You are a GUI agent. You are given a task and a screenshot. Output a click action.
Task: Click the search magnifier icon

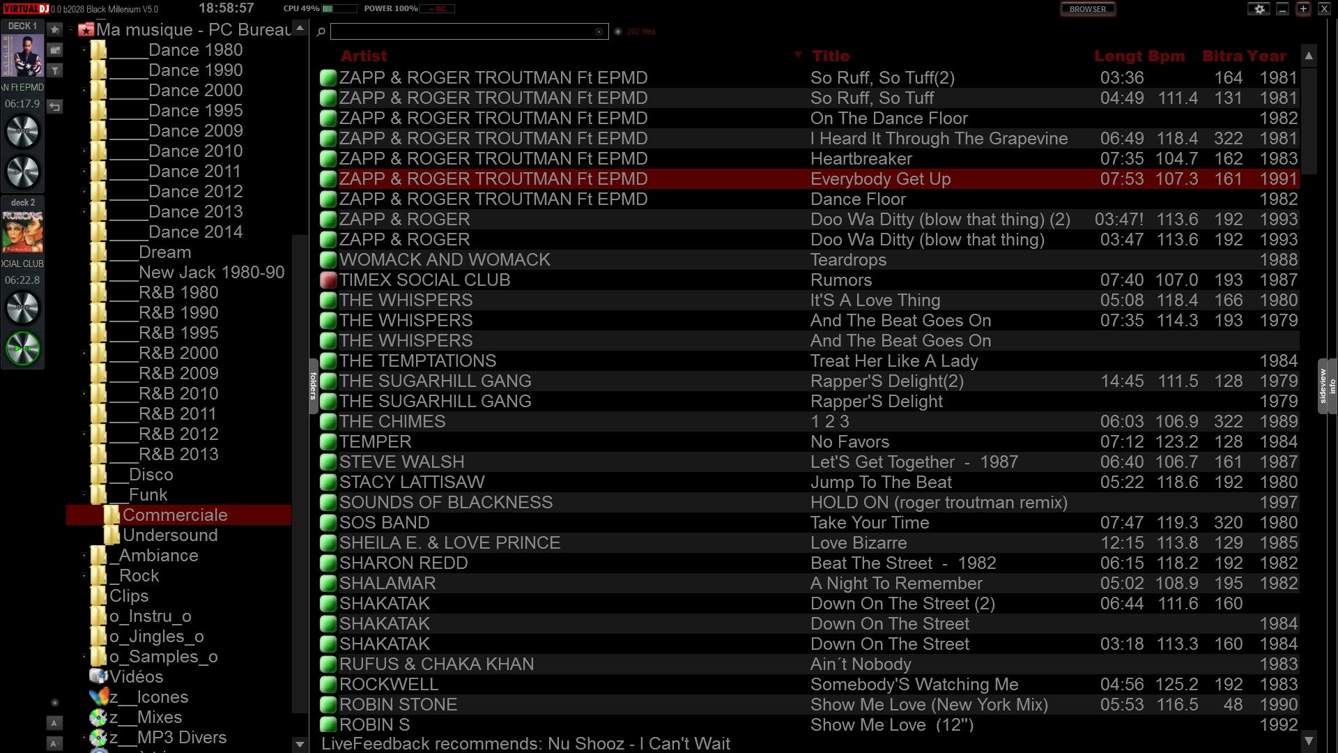pos(321,31)
